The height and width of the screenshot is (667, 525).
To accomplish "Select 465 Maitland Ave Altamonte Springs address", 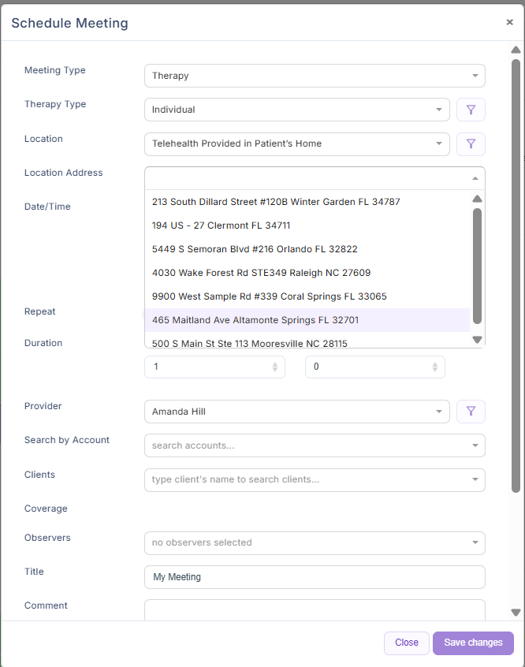I will tap(255, 320).
